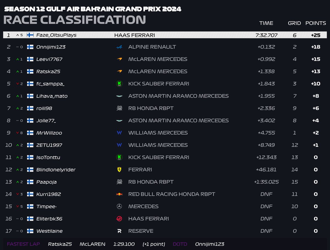
Task: Click the Kick Sauber logo in fc_samppa_'s row
Action: (x=119, y=84)
